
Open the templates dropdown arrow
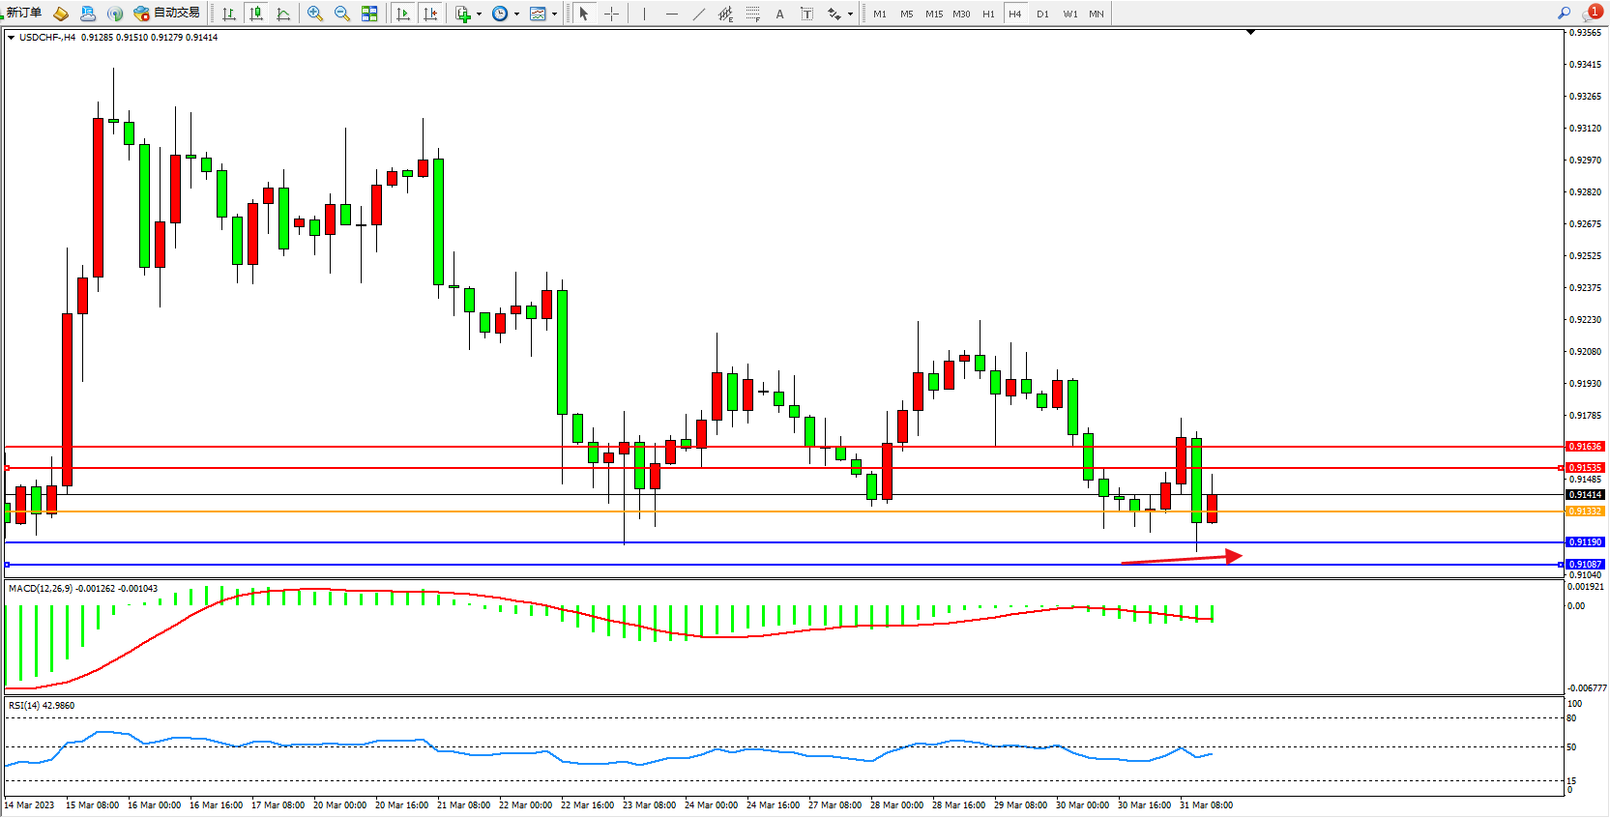pos(554,14)
